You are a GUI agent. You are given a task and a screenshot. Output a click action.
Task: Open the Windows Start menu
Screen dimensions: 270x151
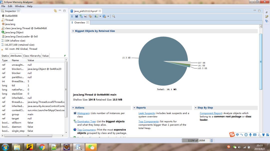(5, 147)
